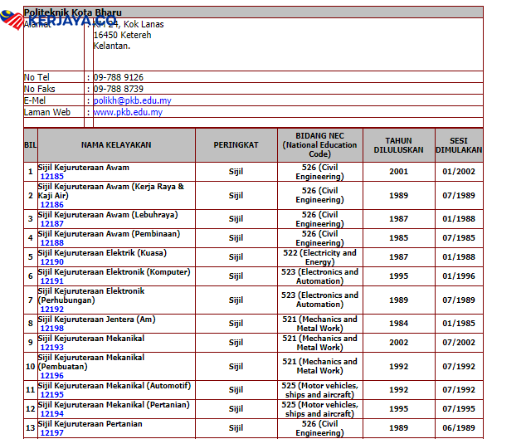This screenshot has height=439, width=526.
Task: Click session 01/2002 cell
Action: tap(459, 172)
